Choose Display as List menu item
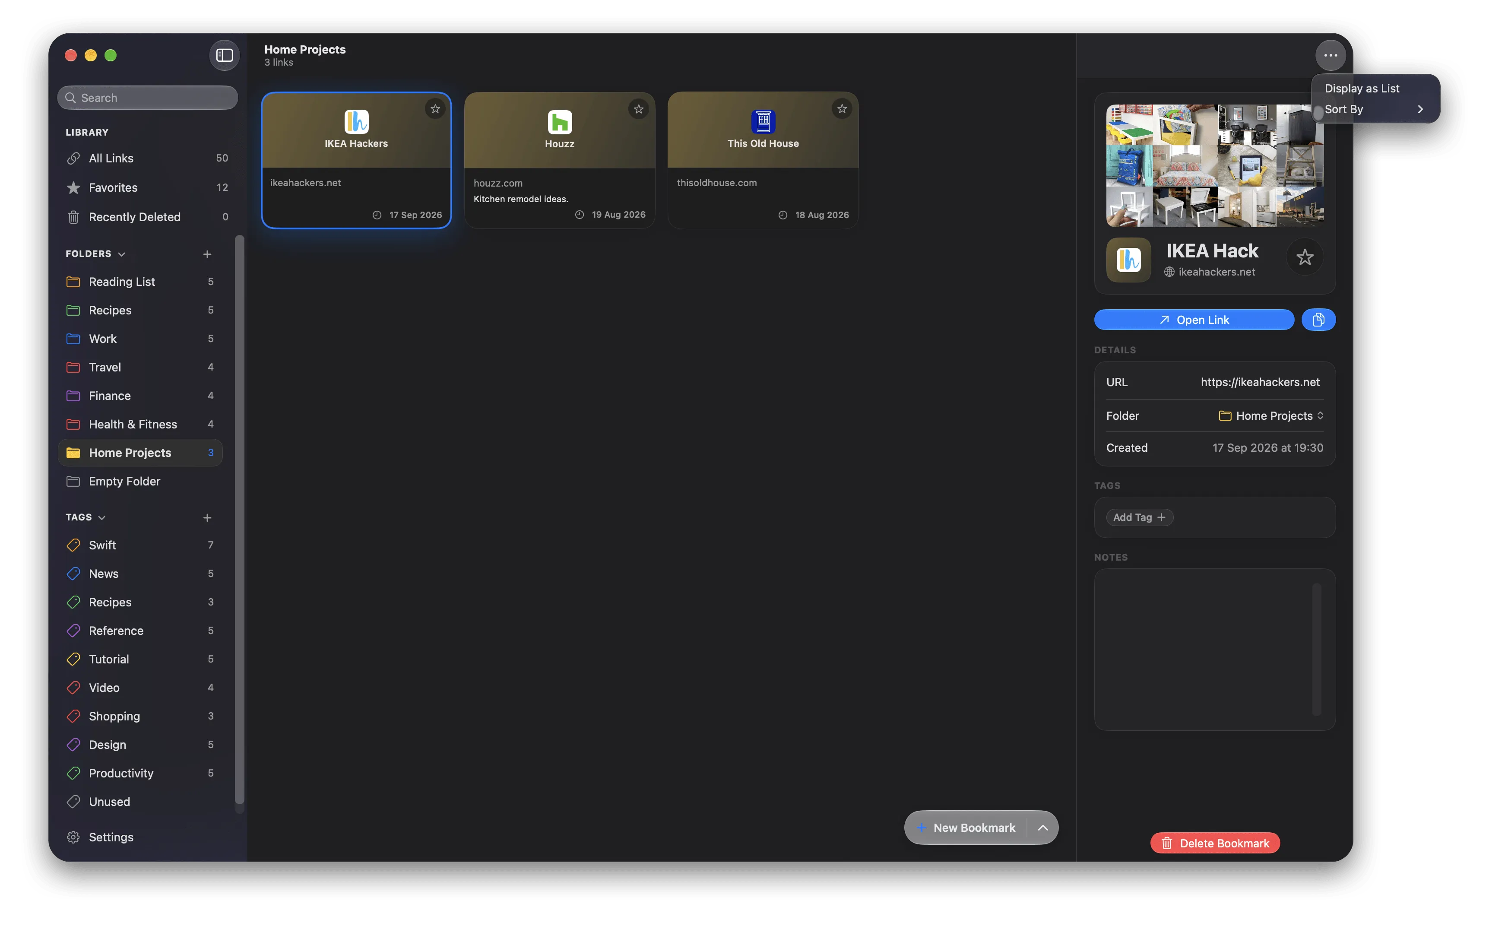Image resolution: width=1489 pixels, height=926 pixels. [1375, 88]
